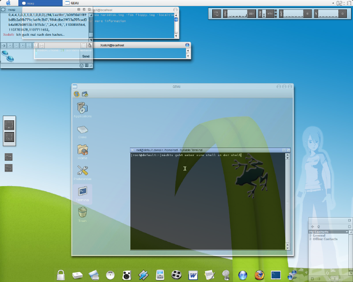
Task: Click the plus icon in moep chat toolbar
Action: [10, 46]
